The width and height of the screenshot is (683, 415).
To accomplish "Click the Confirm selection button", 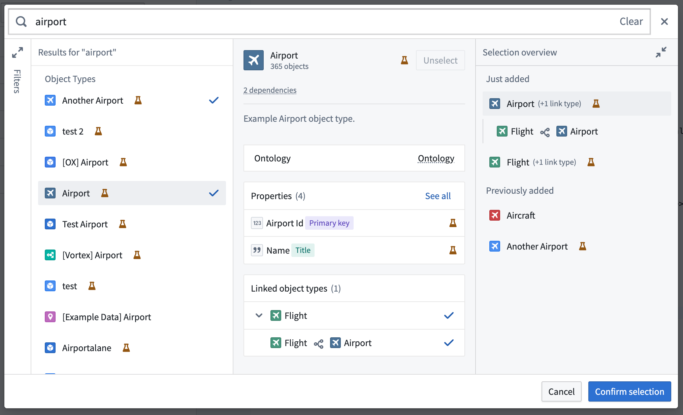I will click(629, 391).
